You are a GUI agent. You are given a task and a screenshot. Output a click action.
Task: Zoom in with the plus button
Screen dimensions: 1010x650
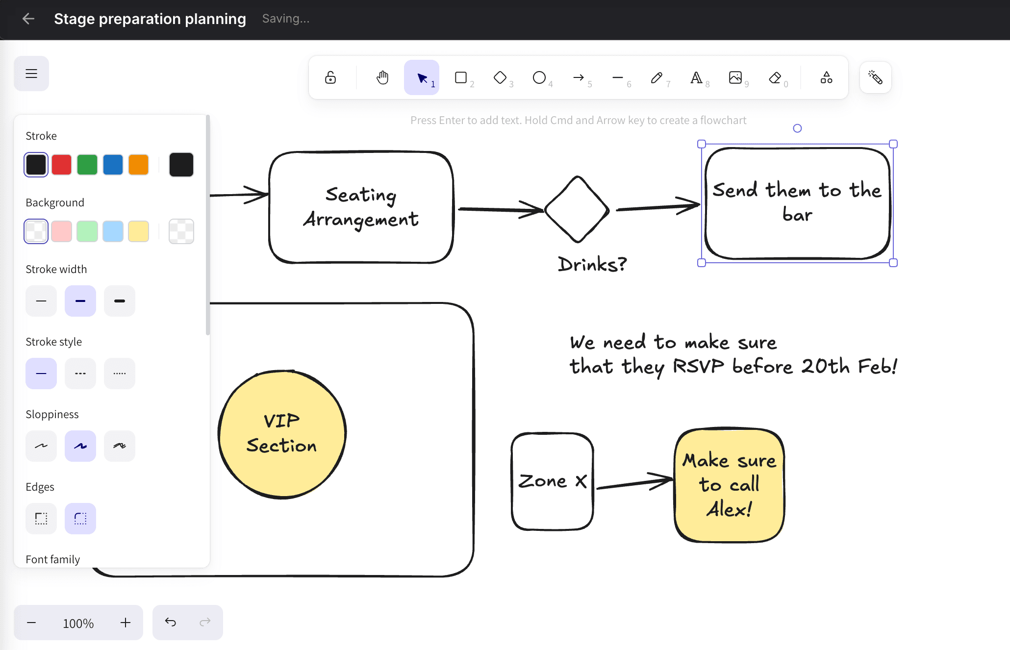(x=125, y=622)
